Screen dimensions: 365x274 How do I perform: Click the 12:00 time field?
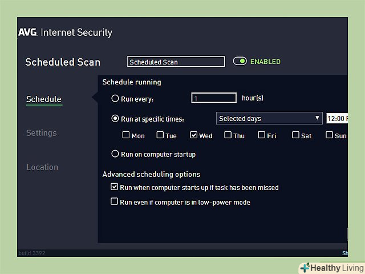click(337, 118)
